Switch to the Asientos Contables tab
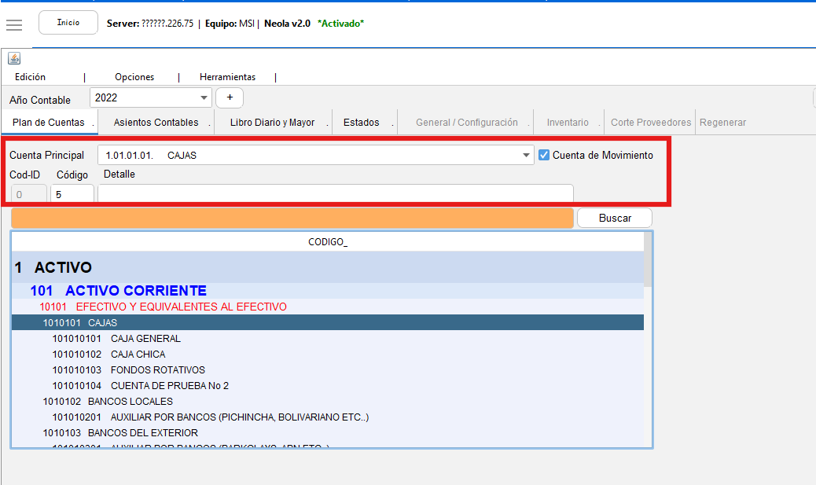This screenshot has height=485, width=816. 156,123
